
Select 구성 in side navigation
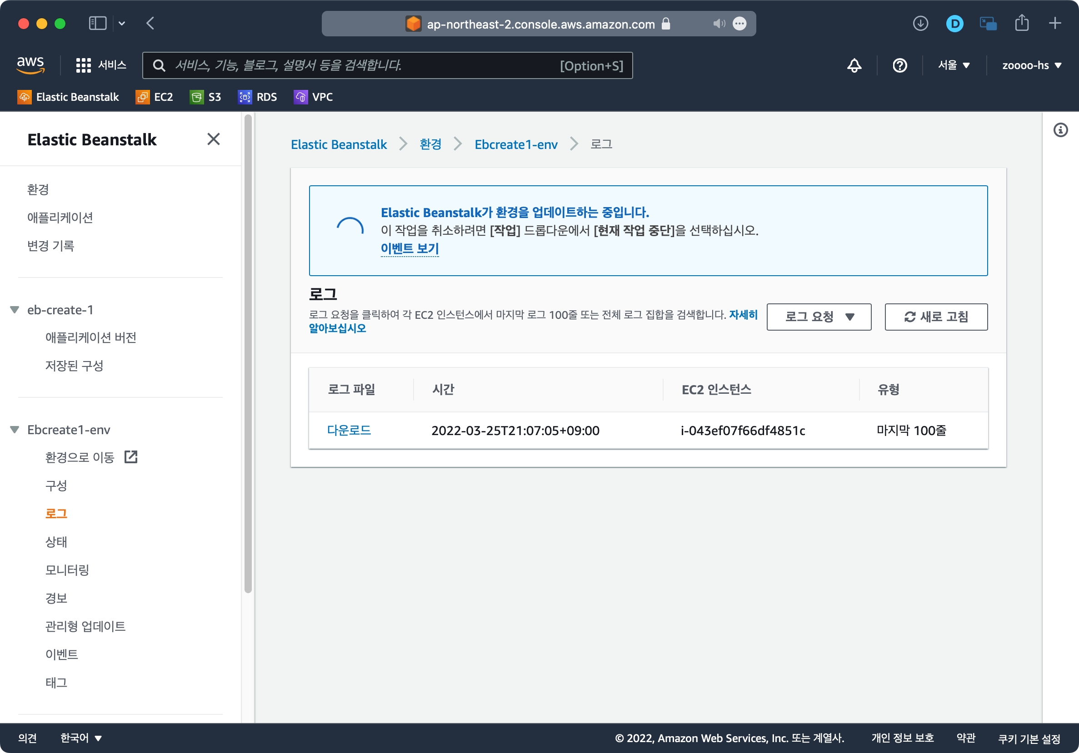click(56, 485)
